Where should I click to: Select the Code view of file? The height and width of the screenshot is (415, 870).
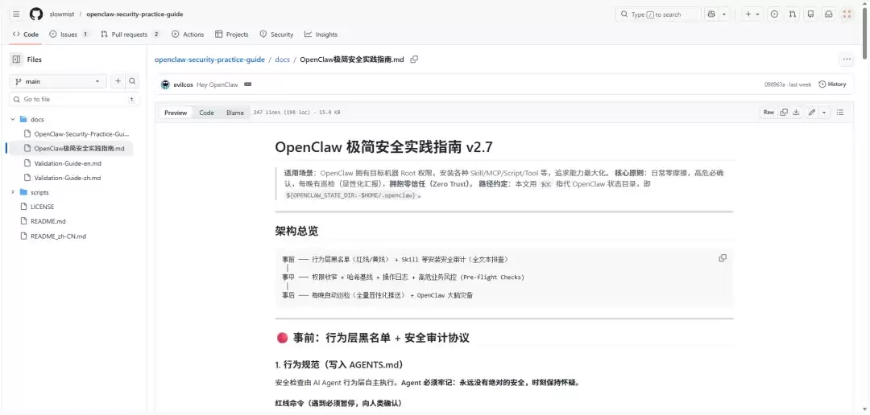pos(206,113)
